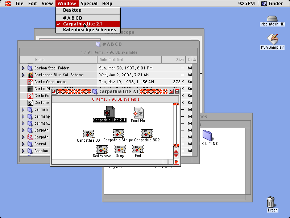The image size is (290, 218).
Task: Select the Red pattern icon
Action: (x=138, y=149)
